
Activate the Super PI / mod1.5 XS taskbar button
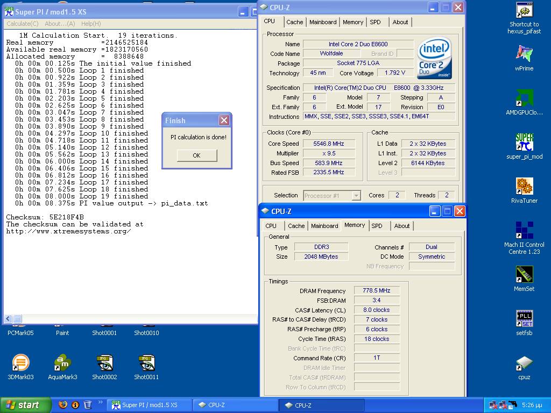click(151, 405)
